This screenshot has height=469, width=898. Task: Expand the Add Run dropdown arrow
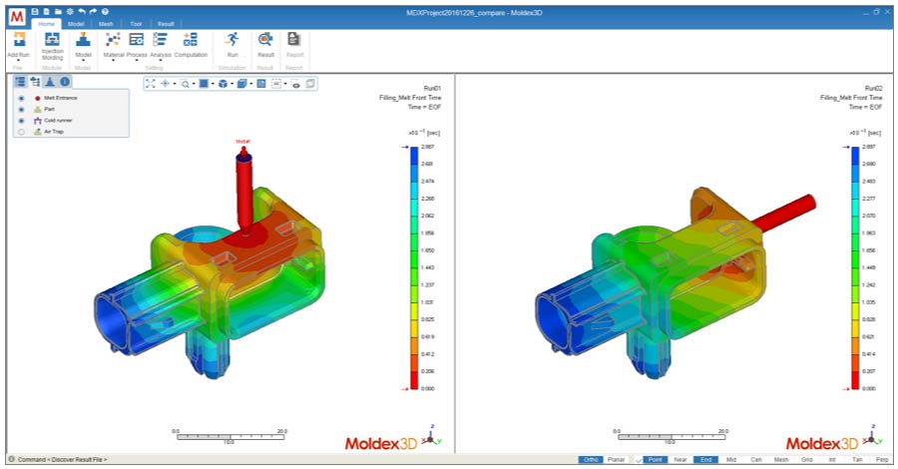[18, 60]
